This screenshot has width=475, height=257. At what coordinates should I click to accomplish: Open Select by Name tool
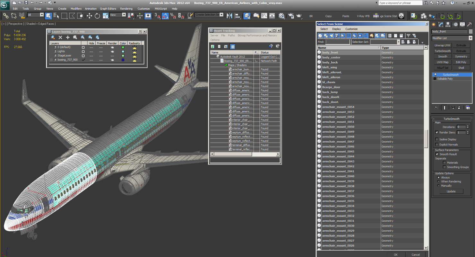(56, 16)
